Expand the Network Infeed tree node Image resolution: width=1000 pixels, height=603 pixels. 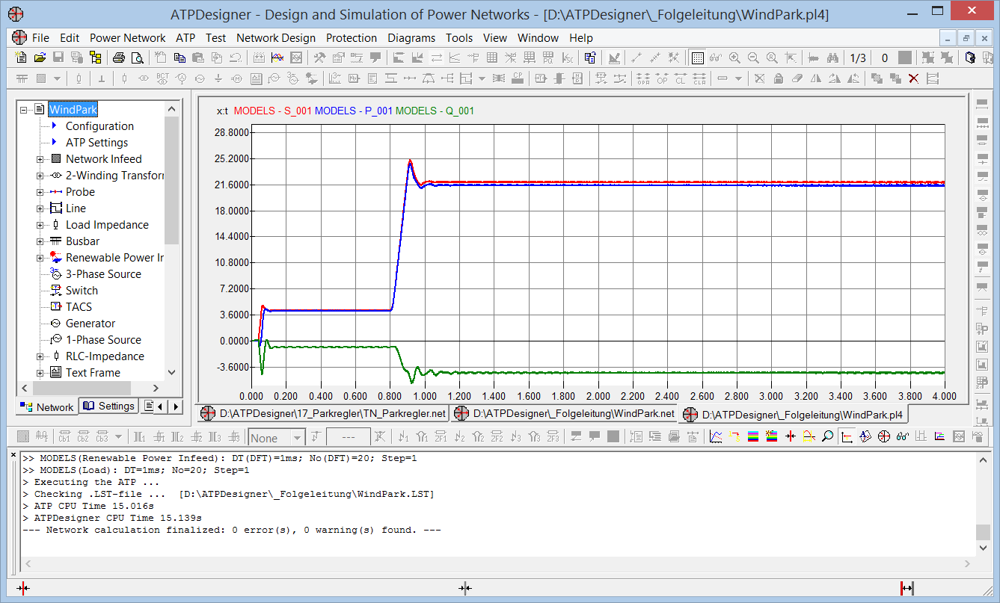point(40,159)
